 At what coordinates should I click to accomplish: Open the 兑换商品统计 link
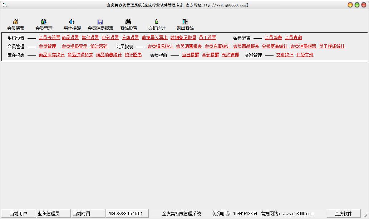pyautogui.click(x=275, y=46)
